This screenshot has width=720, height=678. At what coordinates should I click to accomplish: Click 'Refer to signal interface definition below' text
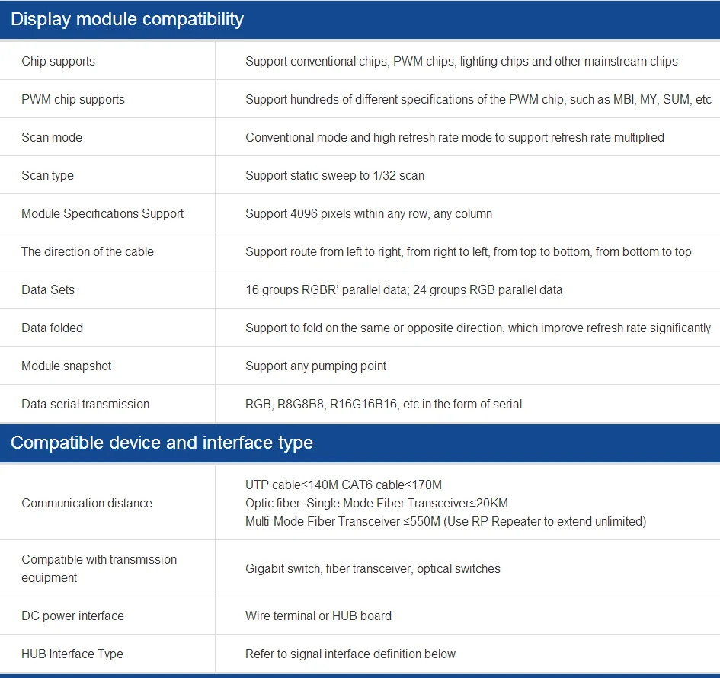coord(350,654)
